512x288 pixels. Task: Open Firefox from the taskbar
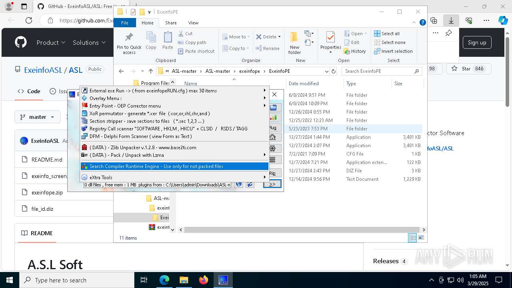[204, 280]
